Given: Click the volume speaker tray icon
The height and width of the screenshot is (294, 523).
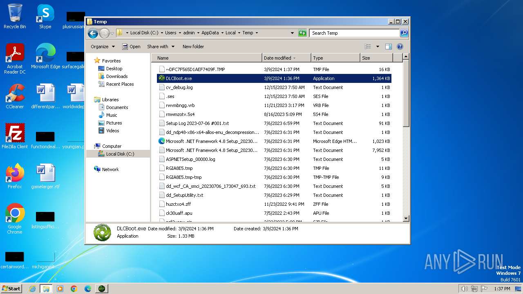Looking at the screenshot, I should click(x=464, y=289).
